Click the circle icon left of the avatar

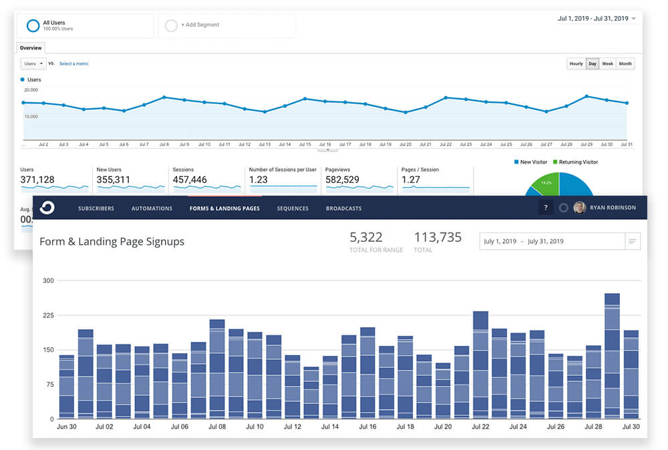[x=563, y=207]
